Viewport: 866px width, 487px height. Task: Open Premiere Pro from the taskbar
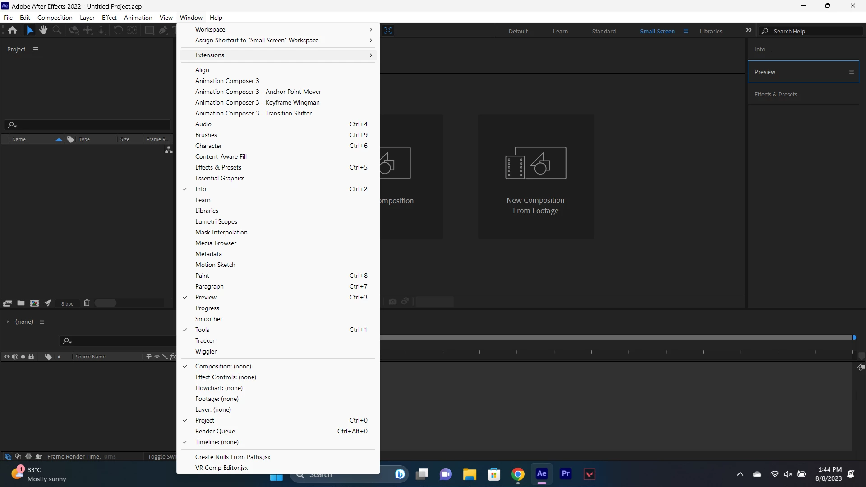coord(566,474)
